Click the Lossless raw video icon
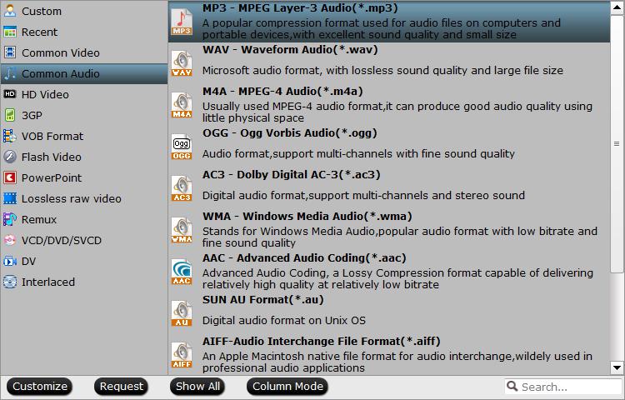This screenshot has height=400, width=625. [10, 198]
